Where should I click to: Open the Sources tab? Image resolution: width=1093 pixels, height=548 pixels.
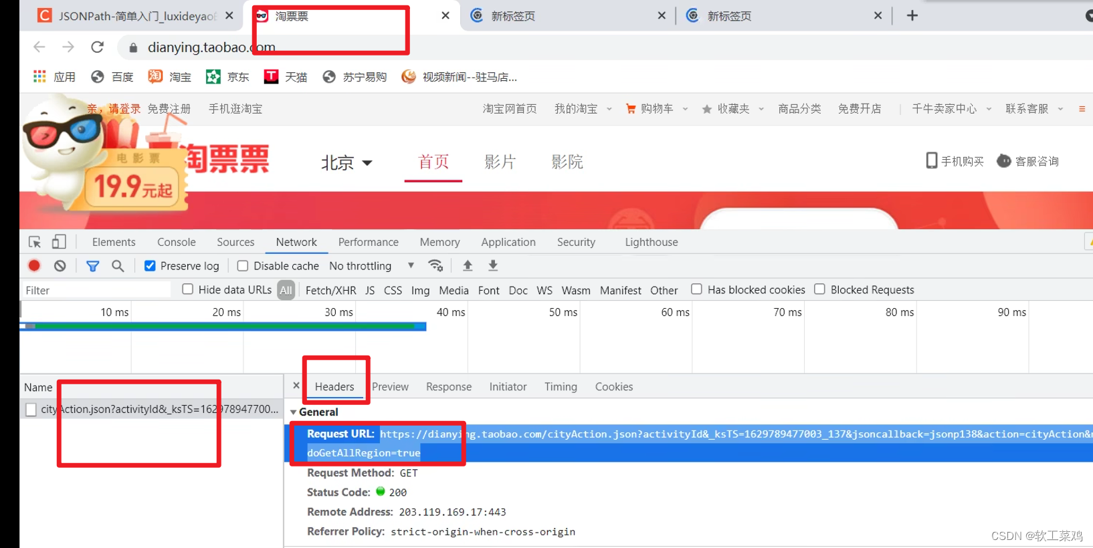[235, 242]
